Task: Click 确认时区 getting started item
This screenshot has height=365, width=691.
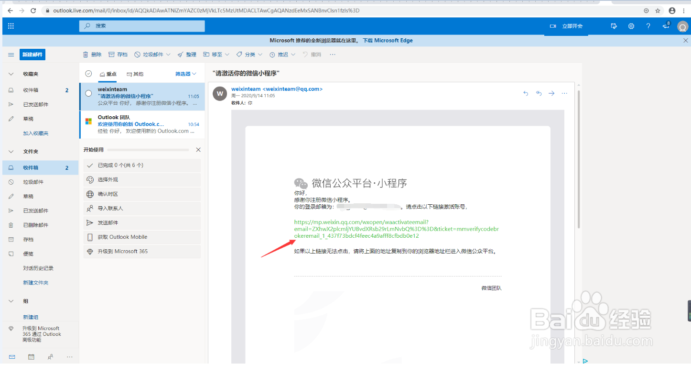Action: tap(142, 194)
